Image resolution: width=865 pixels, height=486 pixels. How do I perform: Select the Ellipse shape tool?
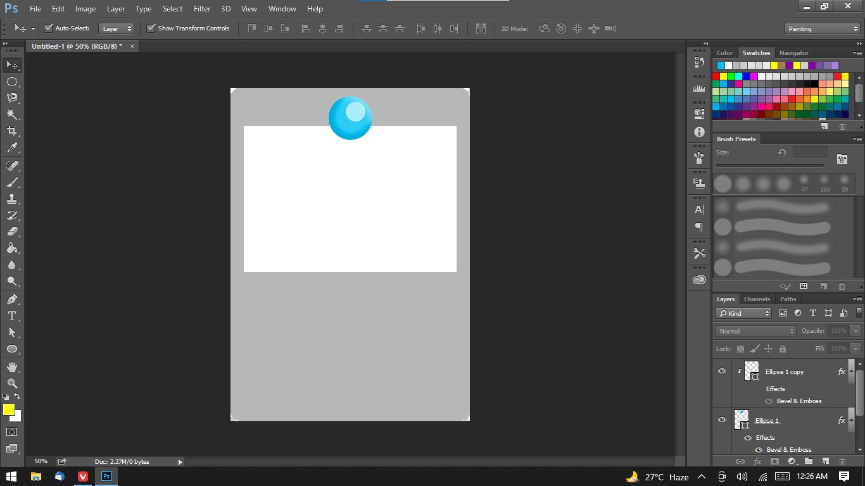[12, 349]
